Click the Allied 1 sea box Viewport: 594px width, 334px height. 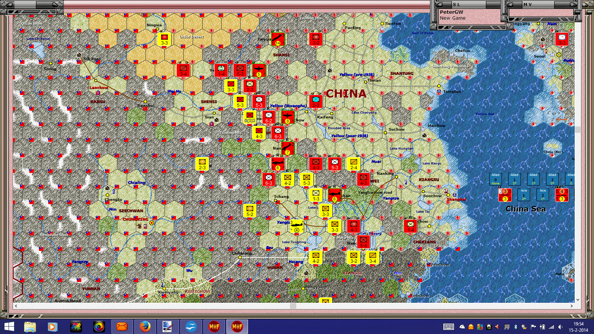(515, 180)
